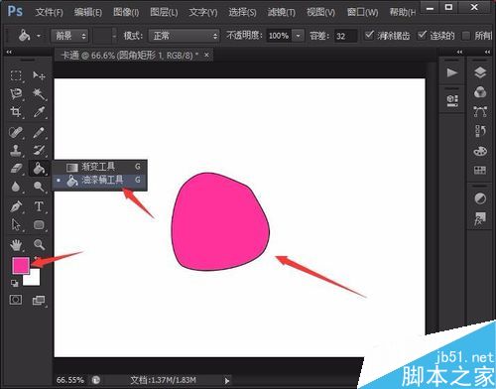Choose Gradient Tool from flyout
This screenshot has height=389, width=496.
[100, 167]
